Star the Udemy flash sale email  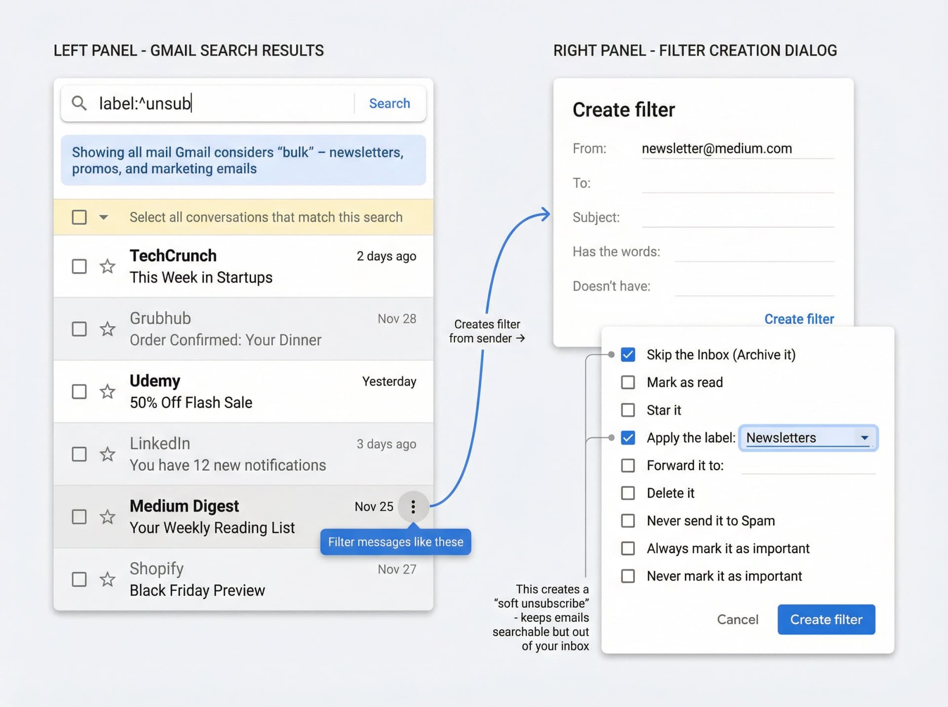pos(108,391)
